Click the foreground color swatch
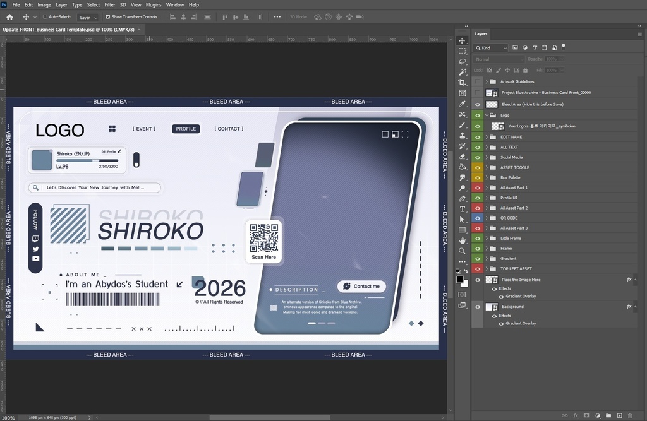 point(460,280)
